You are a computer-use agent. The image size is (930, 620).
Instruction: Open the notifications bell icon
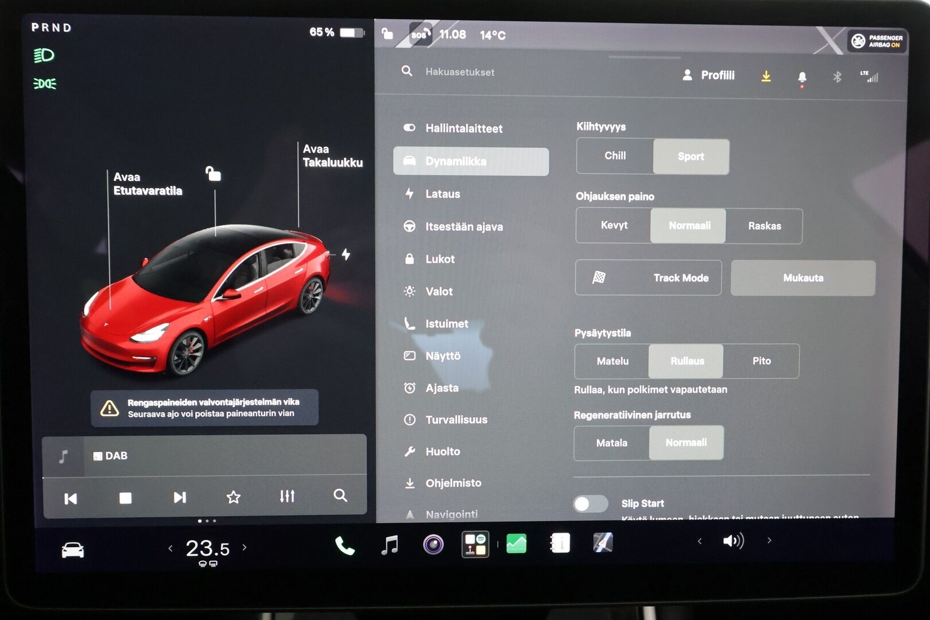(x=802, y=77)
